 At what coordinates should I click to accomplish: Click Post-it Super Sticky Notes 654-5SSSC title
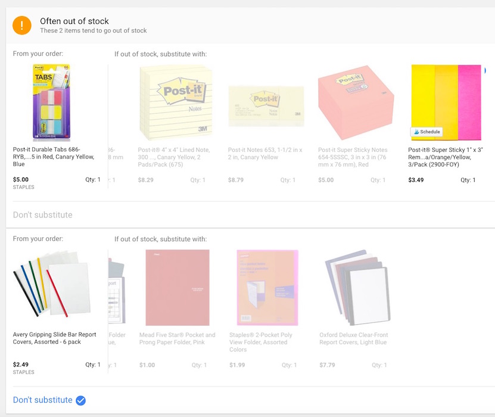coord(353,157)
